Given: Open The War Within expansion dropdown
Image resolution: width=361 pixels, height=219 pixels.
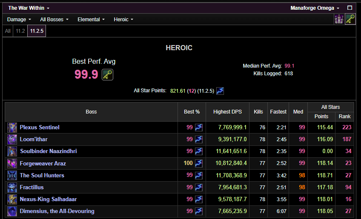Looking at the screenshot, I should coord(29,8).
